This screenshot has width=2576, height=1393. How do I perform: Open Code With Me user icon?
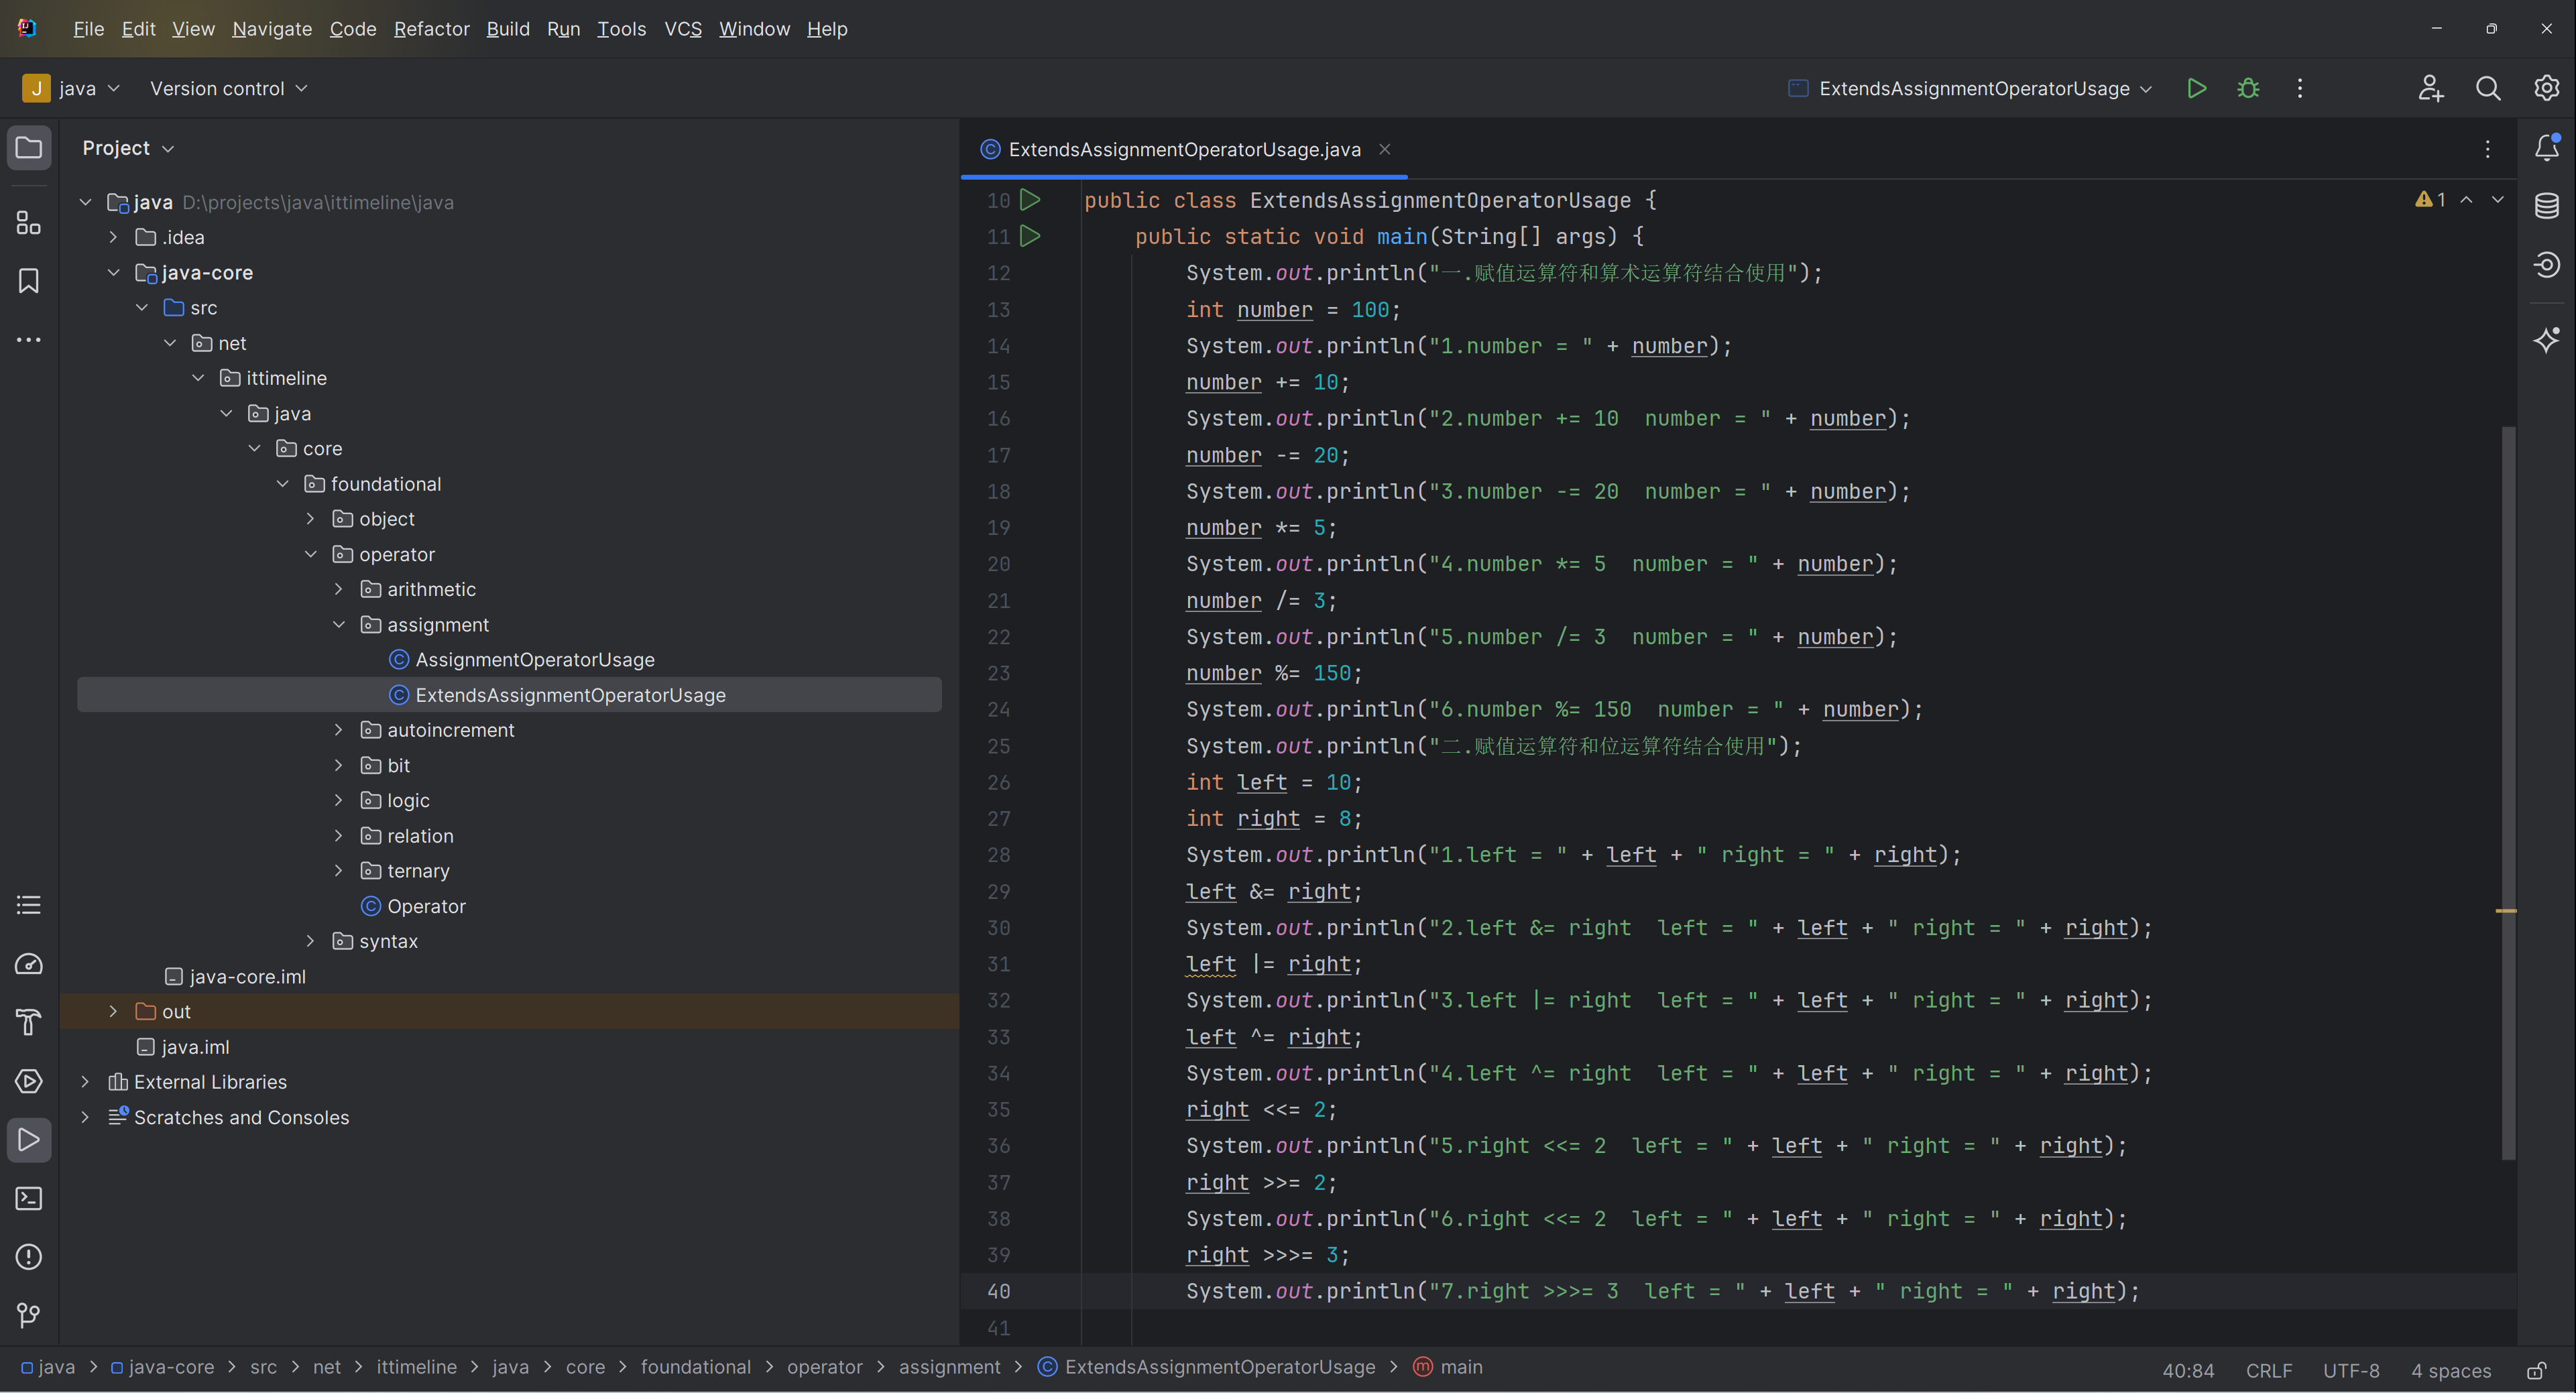tap(2431, 89)
